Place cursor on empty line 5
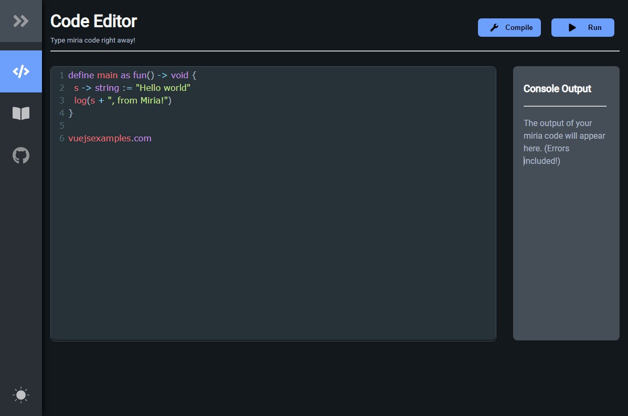 (x=157, y=126)
